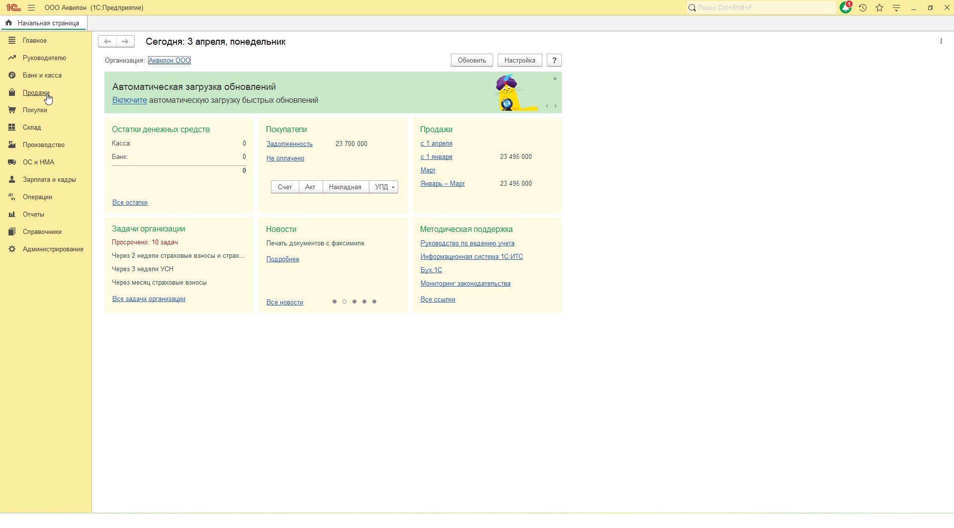Screen dimensions: 954x528
Task: Click the Обновить button
Action: click(472, 60)
